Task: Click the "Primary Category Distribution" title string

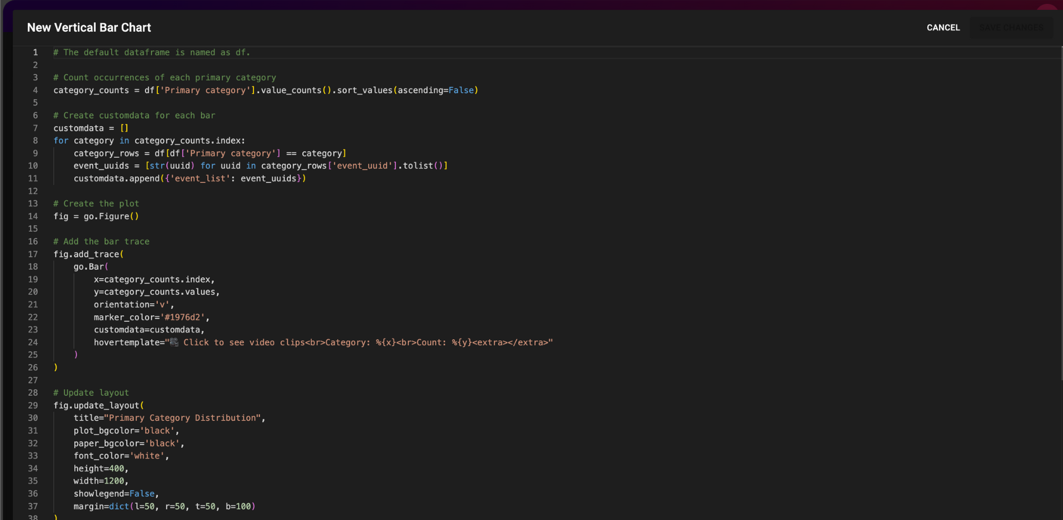Action: 182,418
